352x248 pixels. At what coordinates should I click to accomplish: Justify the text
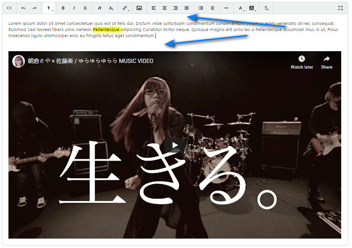point(186,8)
